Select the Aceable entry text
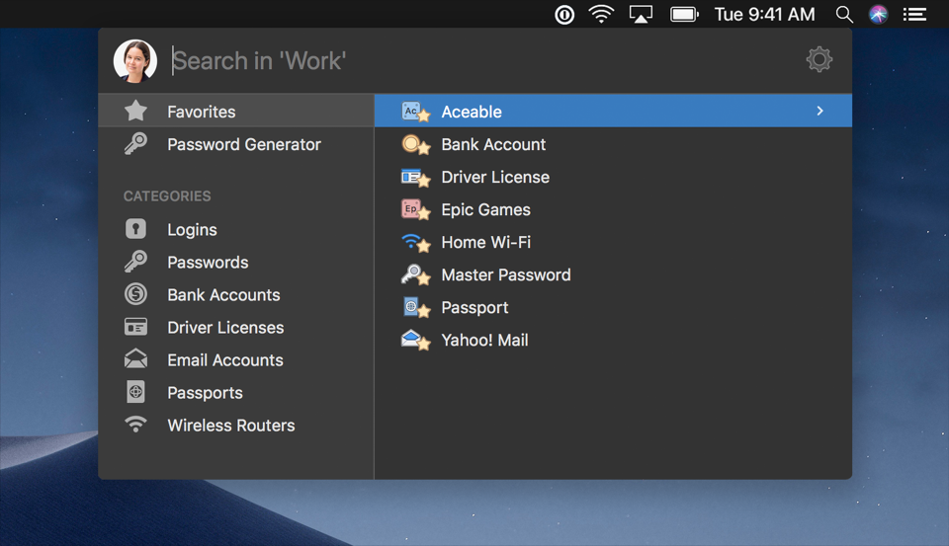 [x=472, y=112]
